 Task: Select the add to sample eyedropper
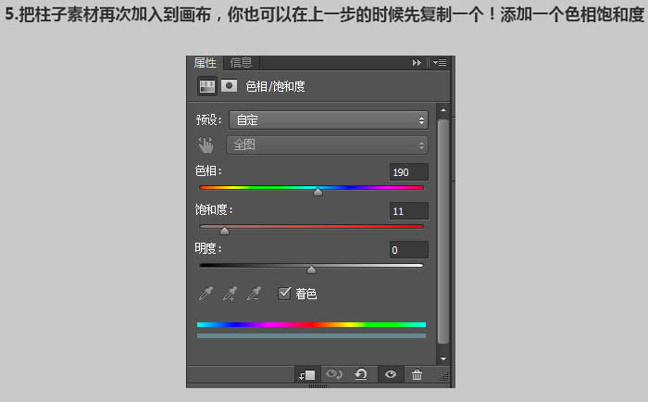point(230,294)
